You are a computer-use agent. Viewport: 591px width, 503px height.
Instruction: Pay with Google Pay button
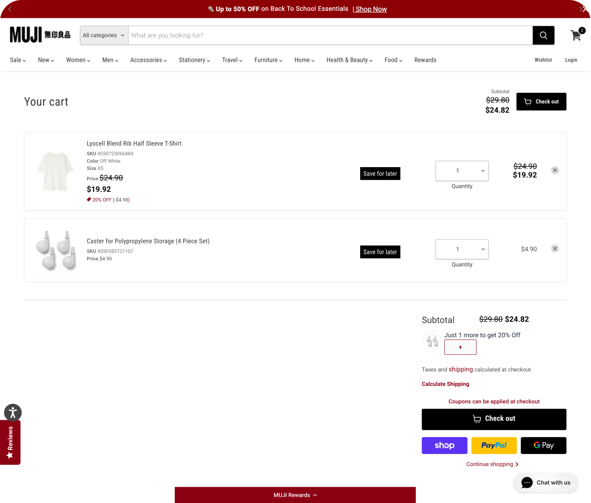[x=543, y=446]
